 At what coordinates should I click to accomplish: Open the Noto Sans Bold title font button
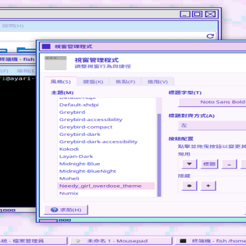[x=212, y=102]
